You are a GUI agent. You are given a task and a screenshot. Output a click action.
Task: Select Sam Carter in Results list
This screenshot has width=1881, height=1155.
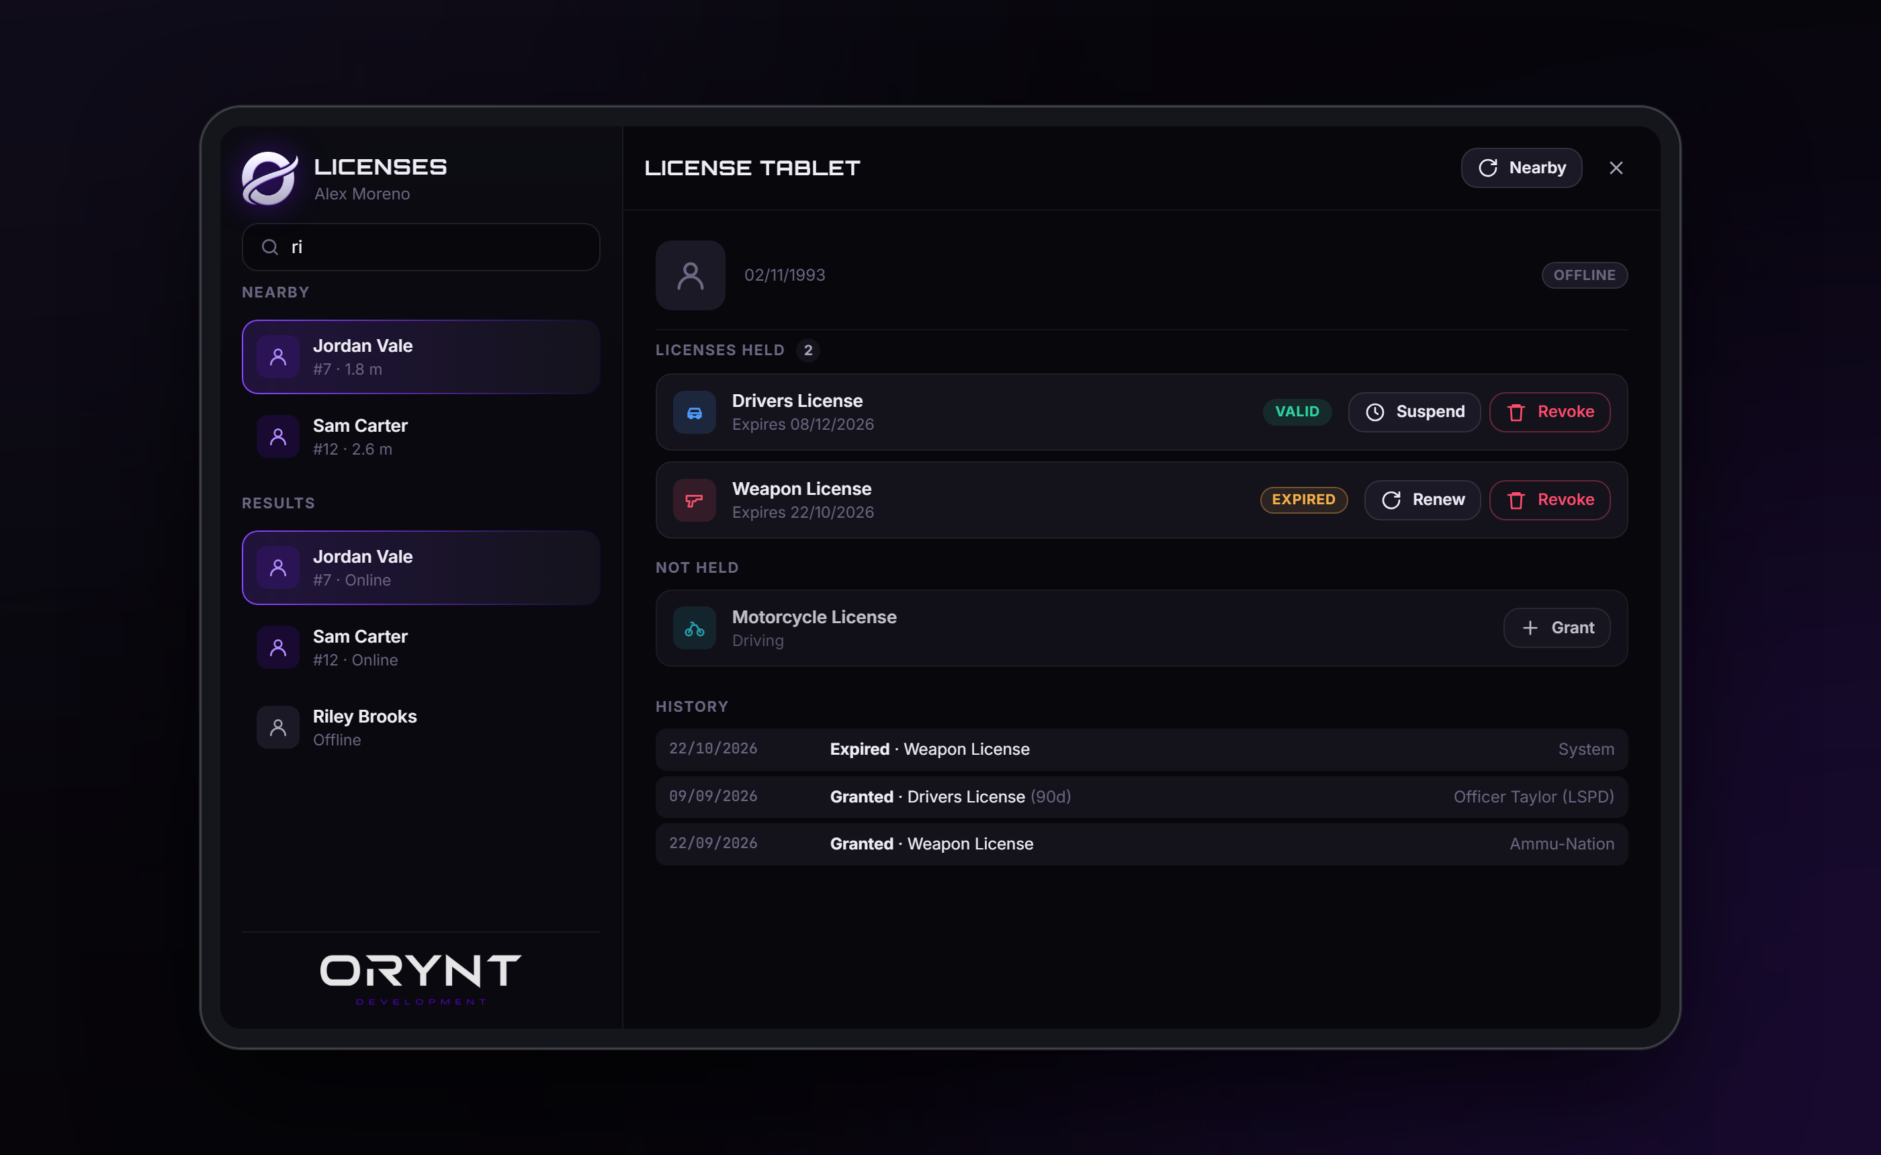pyautogui.click(x=421, y=648)
